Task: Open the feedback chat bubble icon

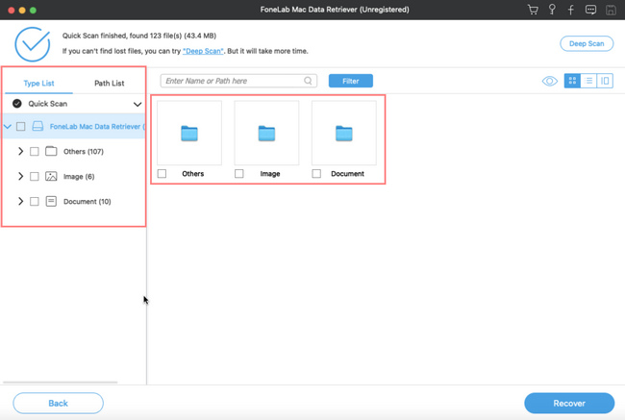Action: tap(590, 10)
